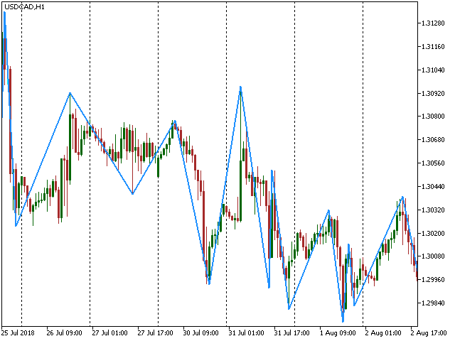
Task: Click the 27 Jul 01:00 time label
Action: click(x=110, y=333)
